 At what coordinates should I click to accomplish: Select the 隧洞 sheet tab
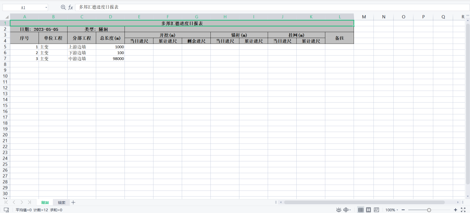(45, 202)
